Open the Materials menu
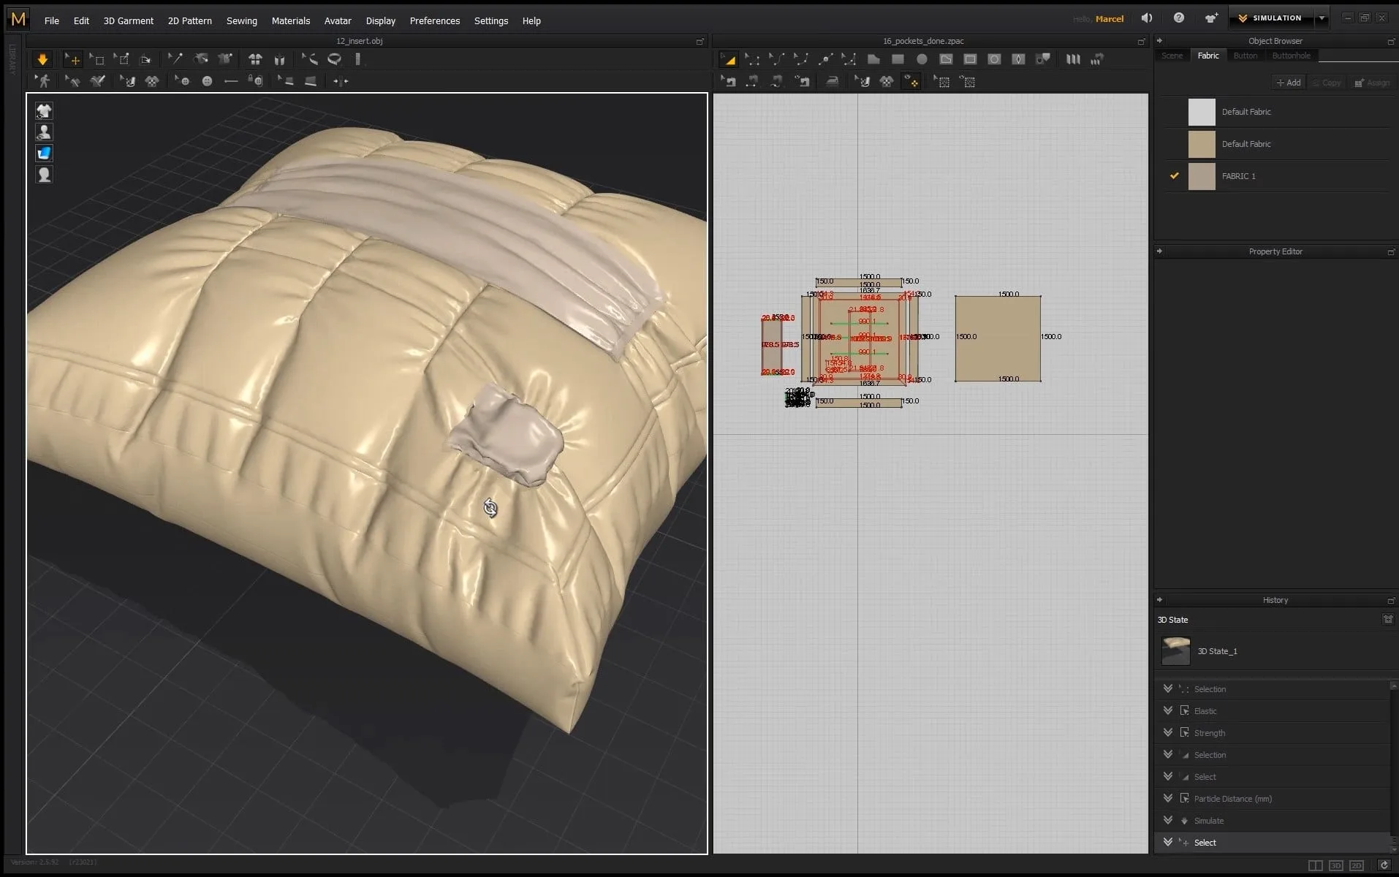This screenshot has height=877, width=1399. point(290,20)
